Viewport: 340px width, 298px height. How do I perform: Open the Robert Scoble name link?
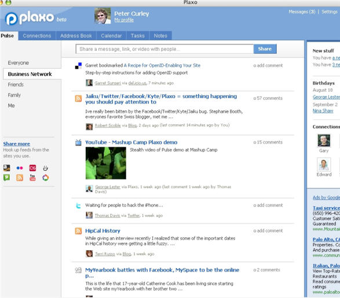tap(108, 125)
